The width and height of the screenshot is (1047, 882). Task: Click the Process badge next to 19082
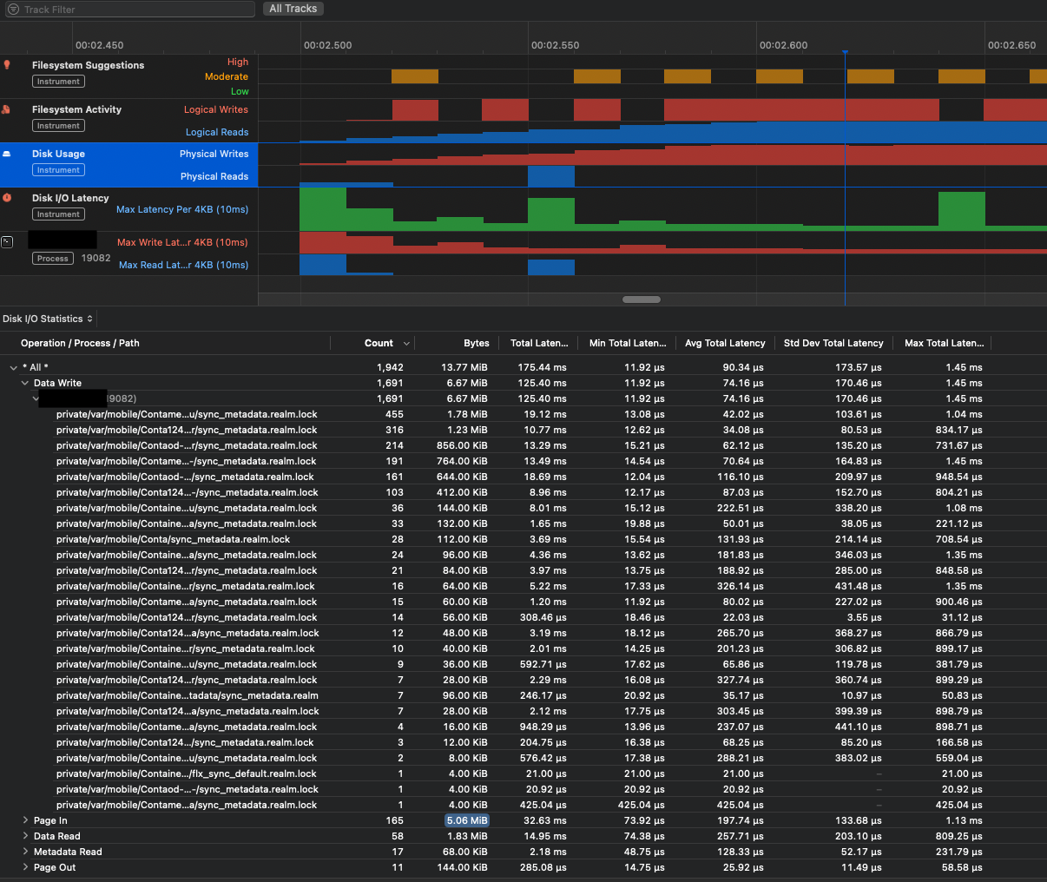53,259
